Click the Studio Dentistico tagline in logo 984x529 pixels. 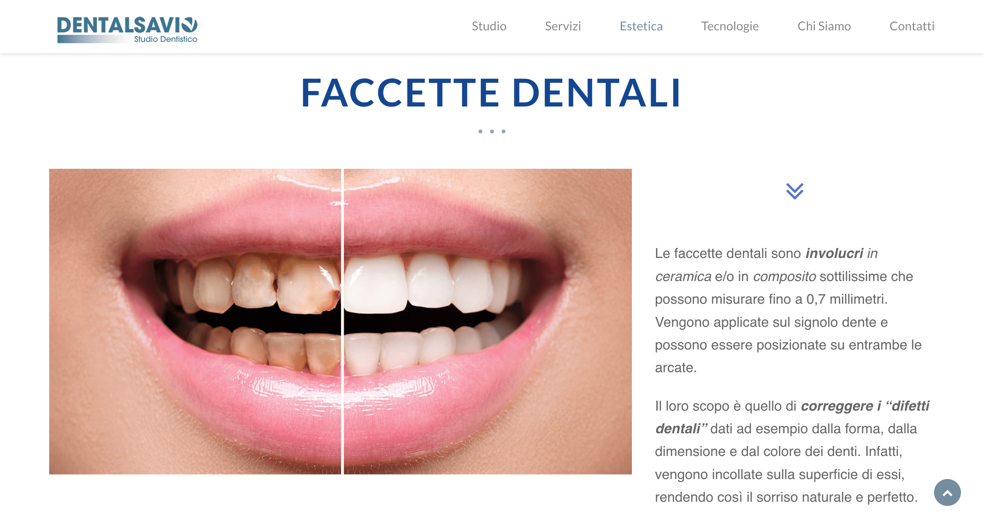click(x=166, y=39)
